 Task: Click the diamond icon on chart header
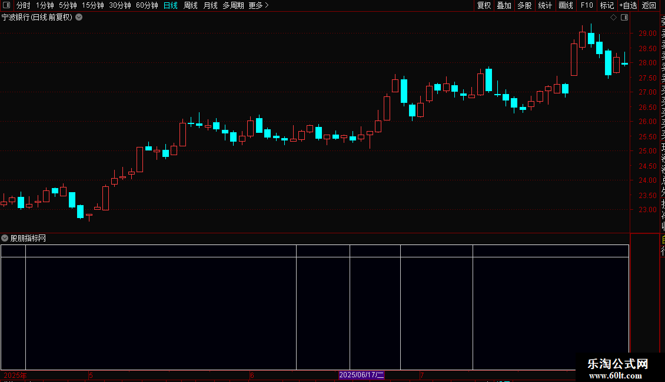(x=613, y=18)
